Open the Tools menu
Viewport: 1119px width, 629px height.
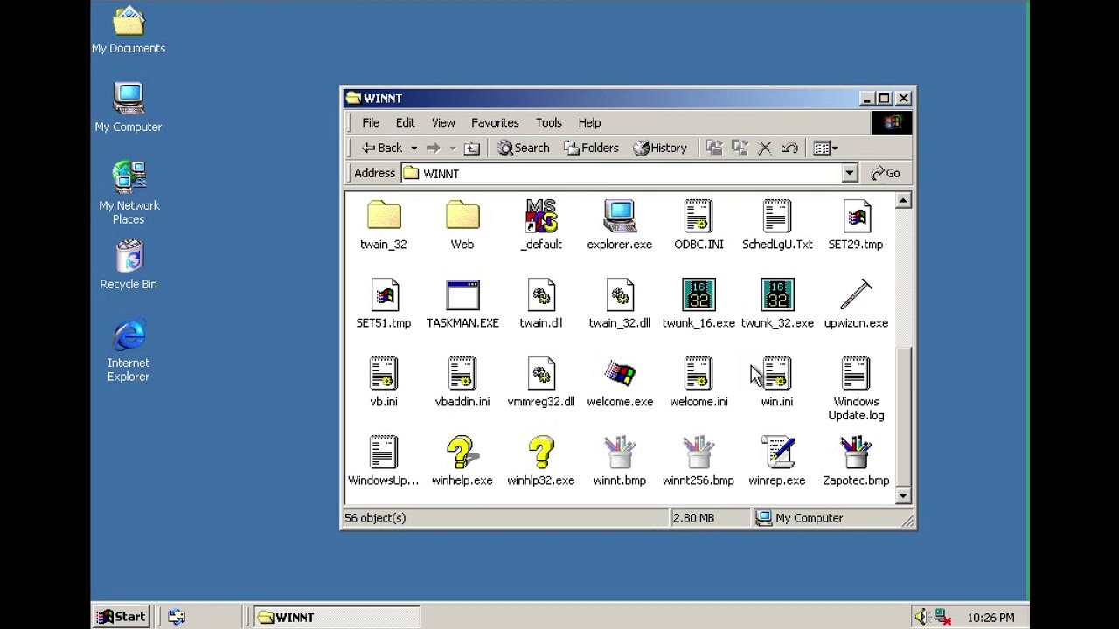pos(549,122)
